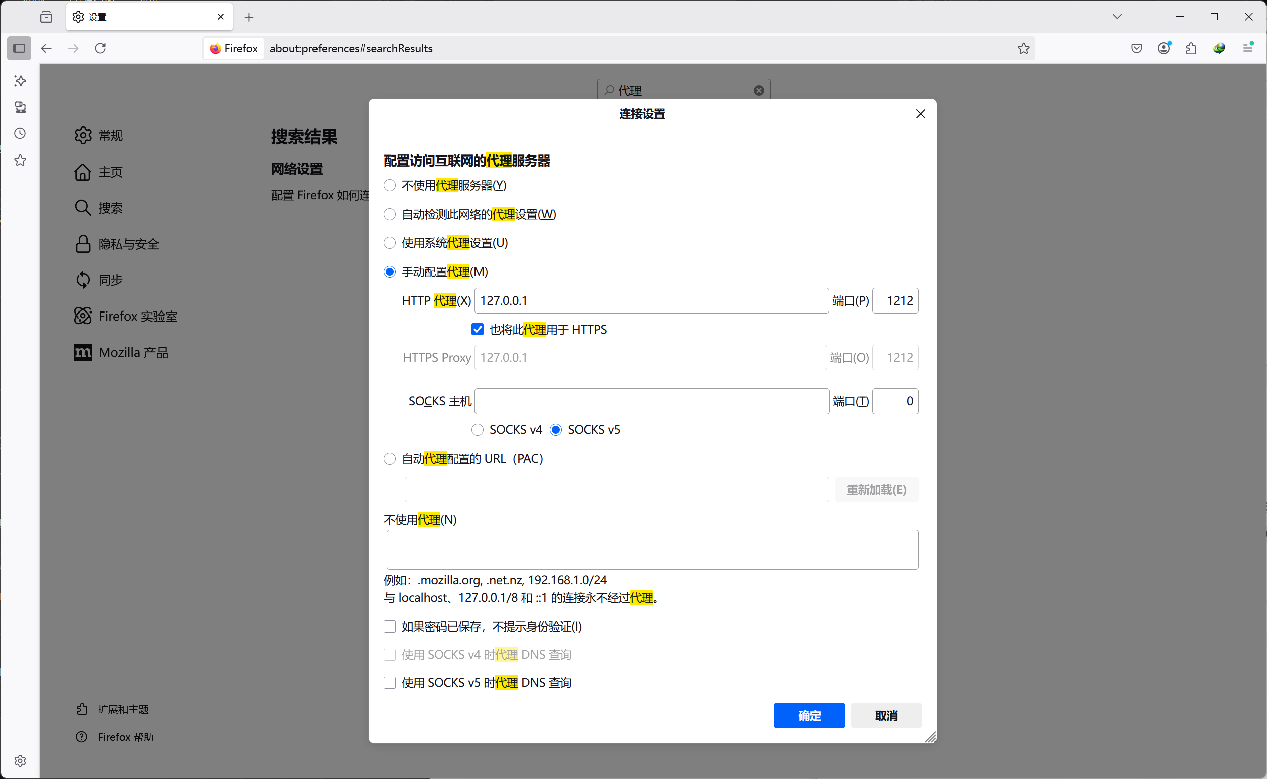Reload the current page
Image resolution: width=1267 pixels, height=779 pixels.
(x=100, y=49)
